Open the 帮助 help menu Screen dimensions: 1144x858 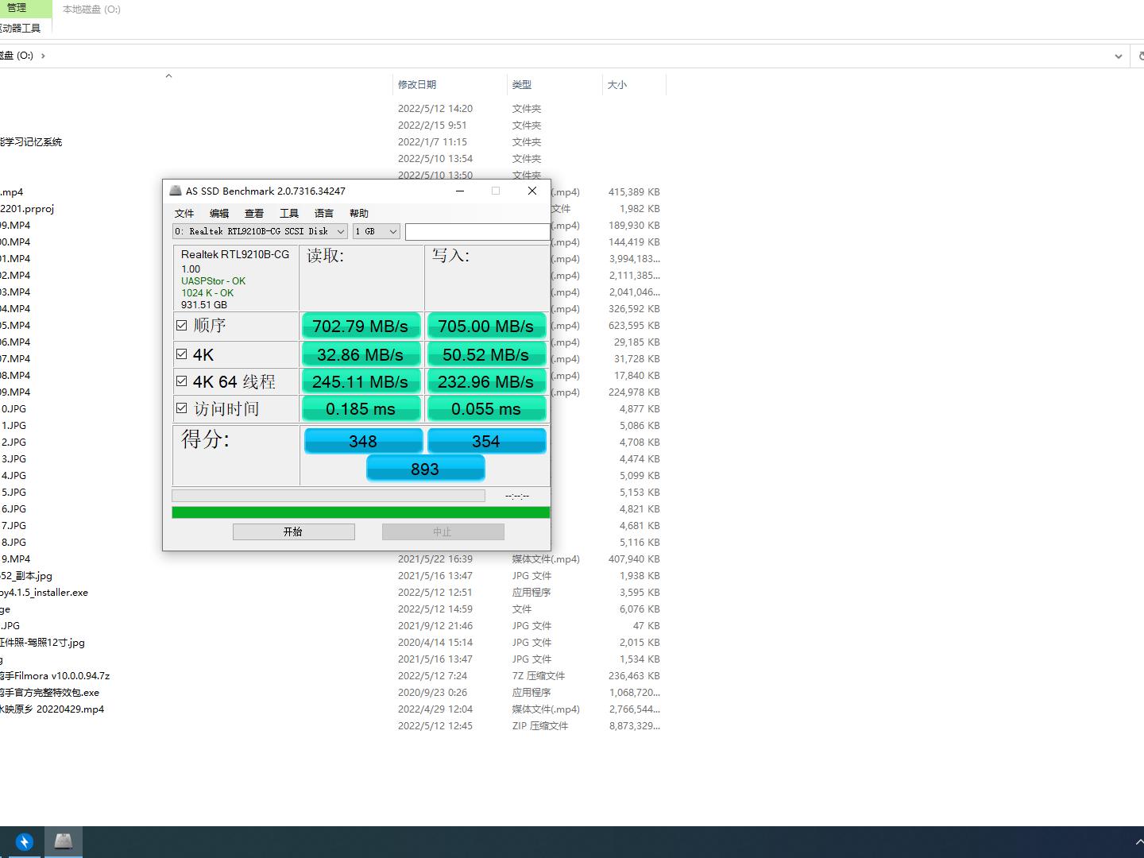point(359,213)
